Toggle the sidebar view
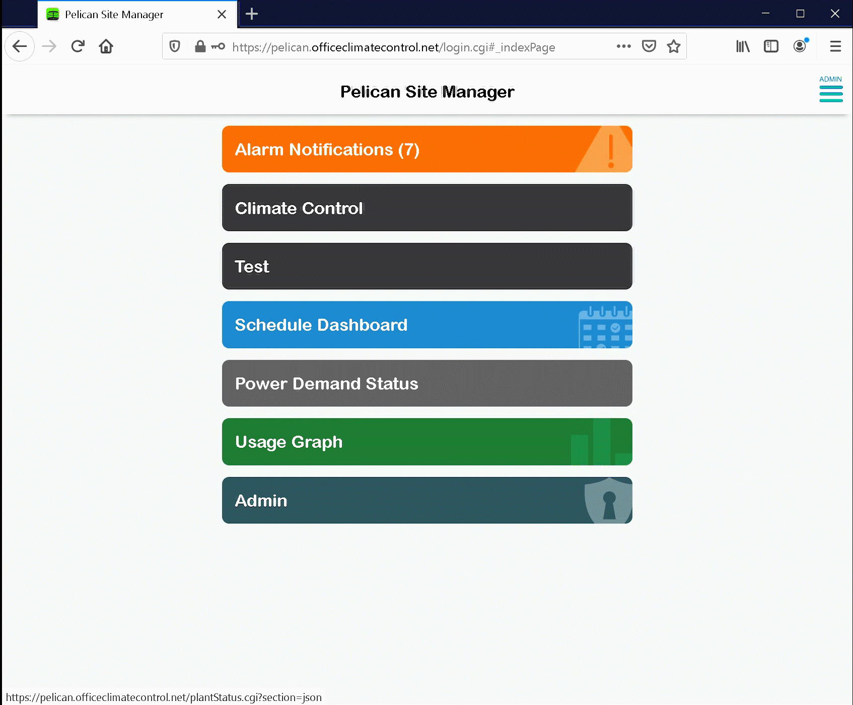The width and height of the screenshot is (853, 705). coord(771,47)
